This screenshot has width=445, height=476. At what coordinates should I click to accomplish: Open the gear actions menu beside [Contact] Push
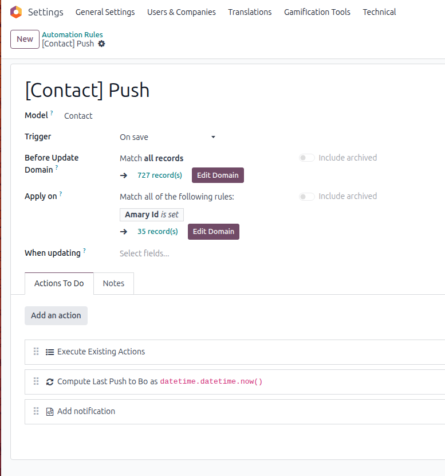101,44
